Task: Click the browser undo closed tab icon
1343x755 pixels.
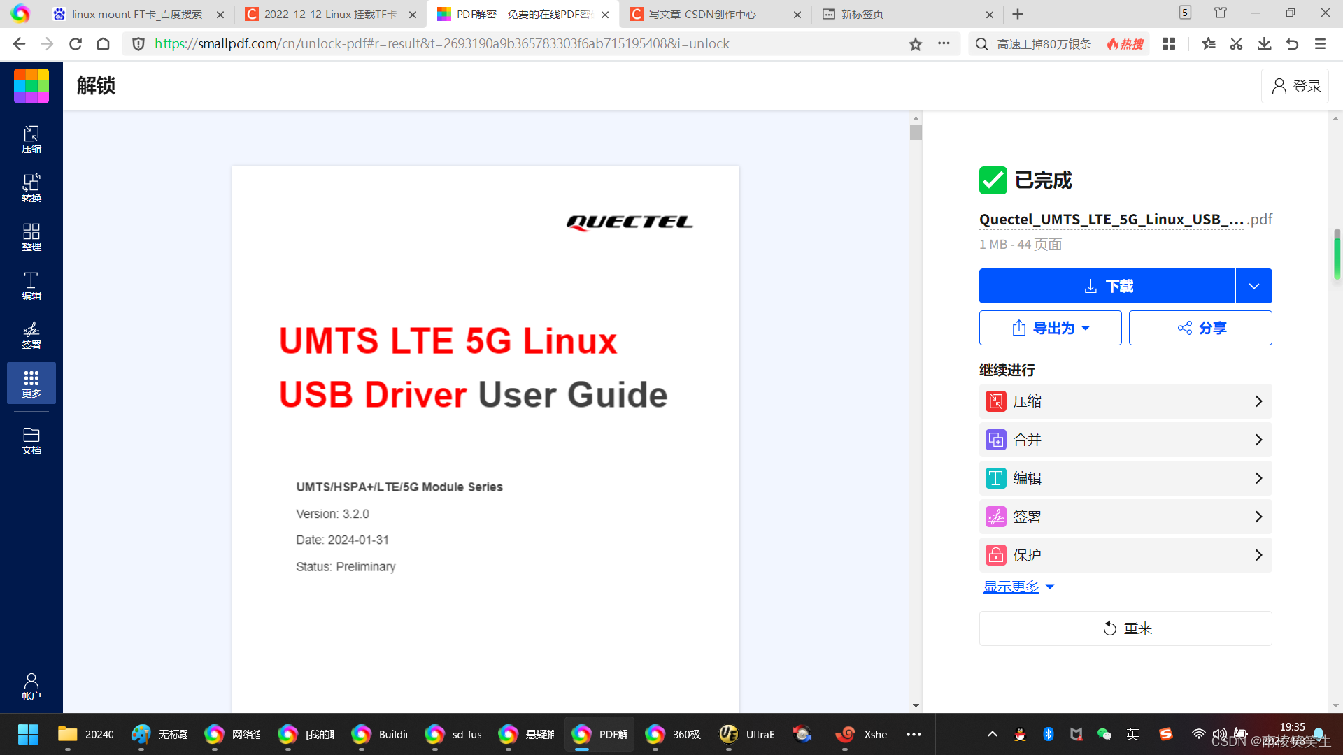Action: [x=1293, y=44]
